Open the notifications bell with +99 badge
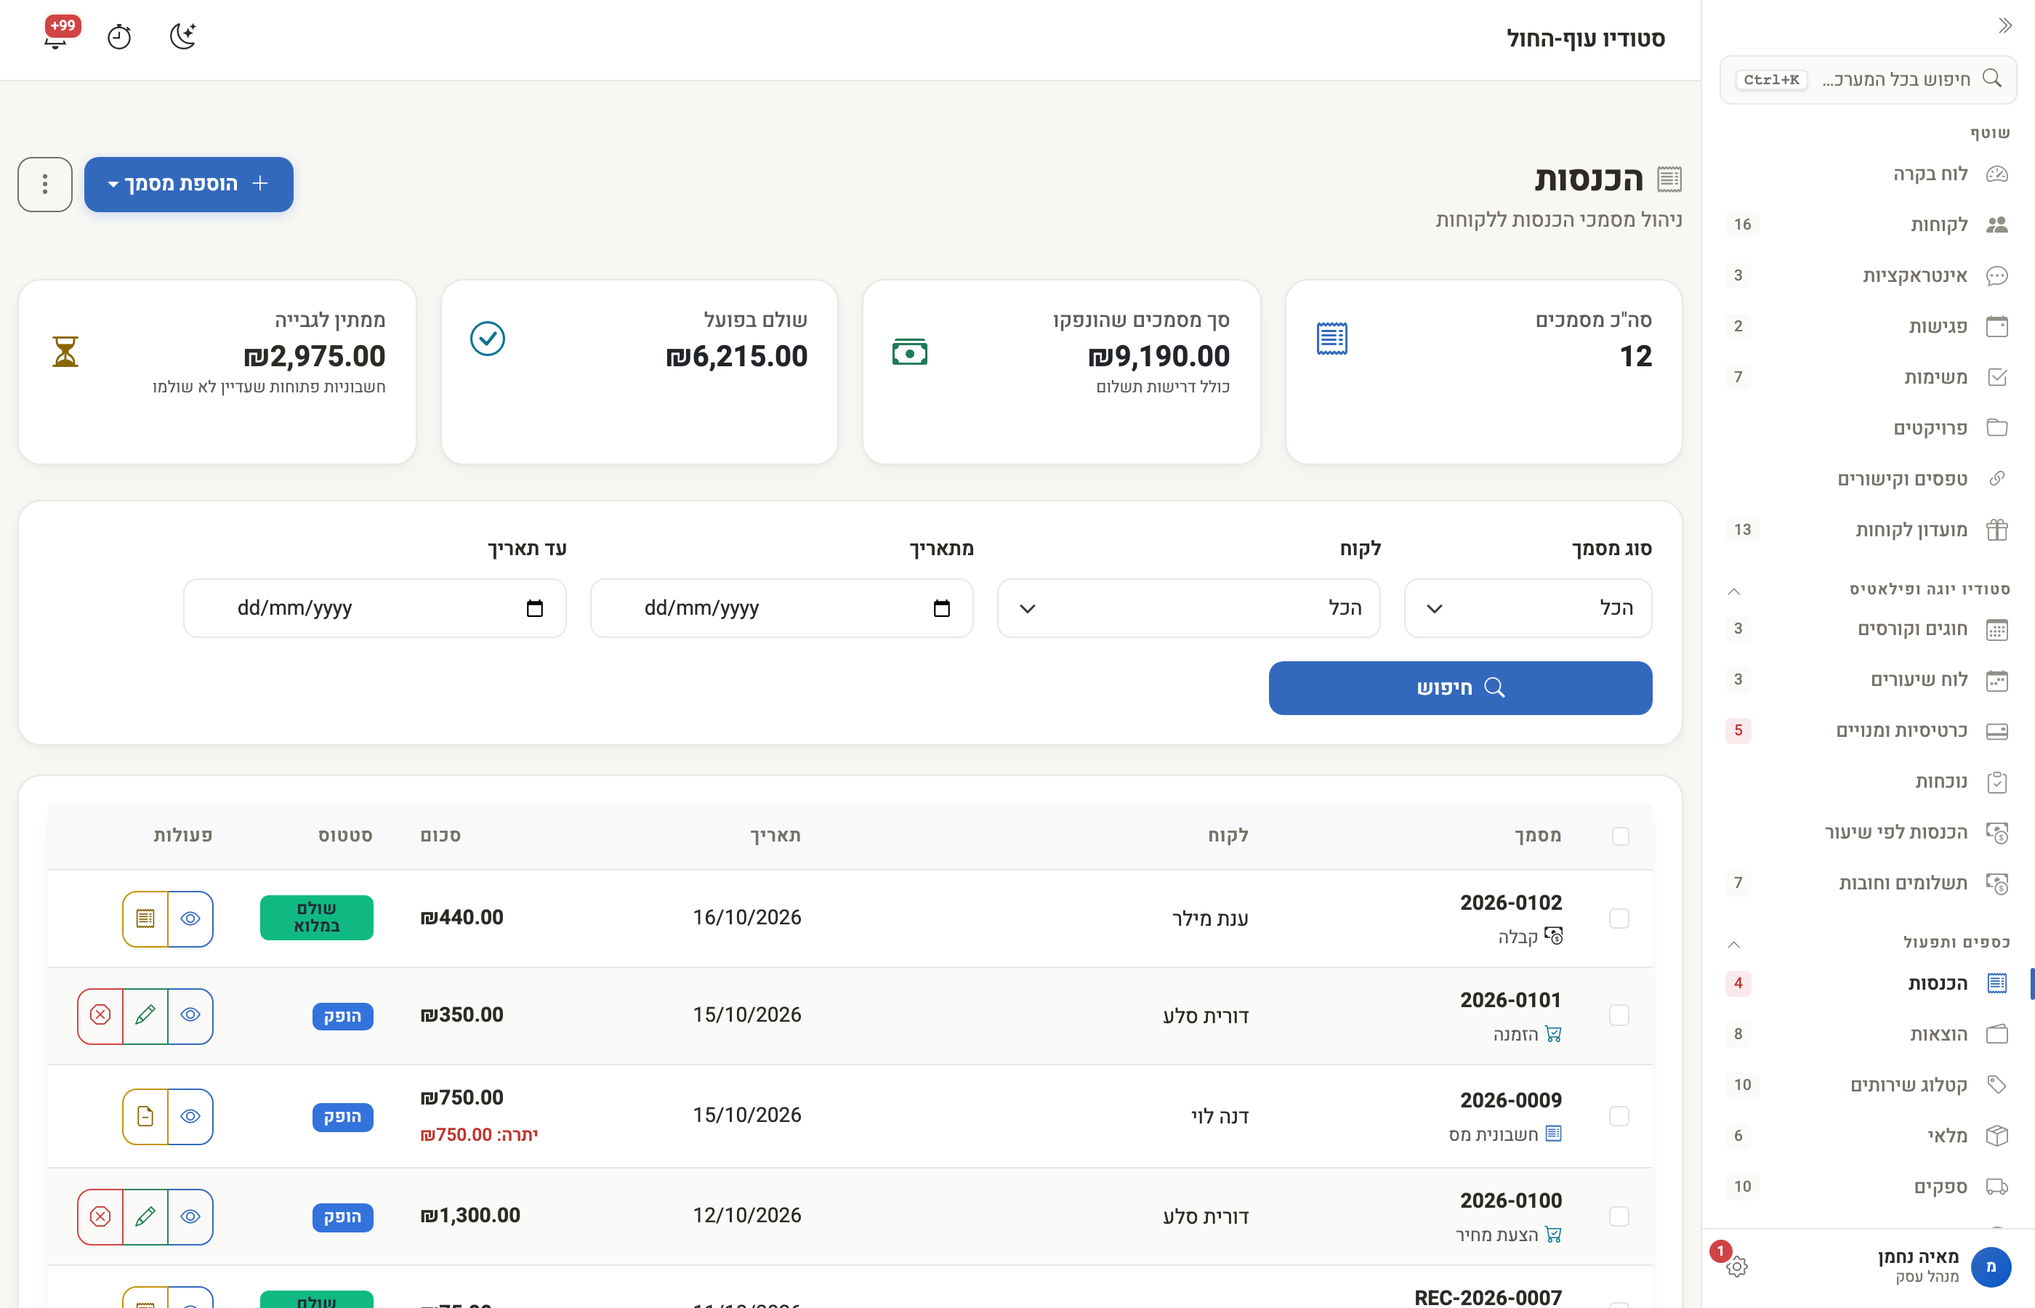 pos(57,36)
